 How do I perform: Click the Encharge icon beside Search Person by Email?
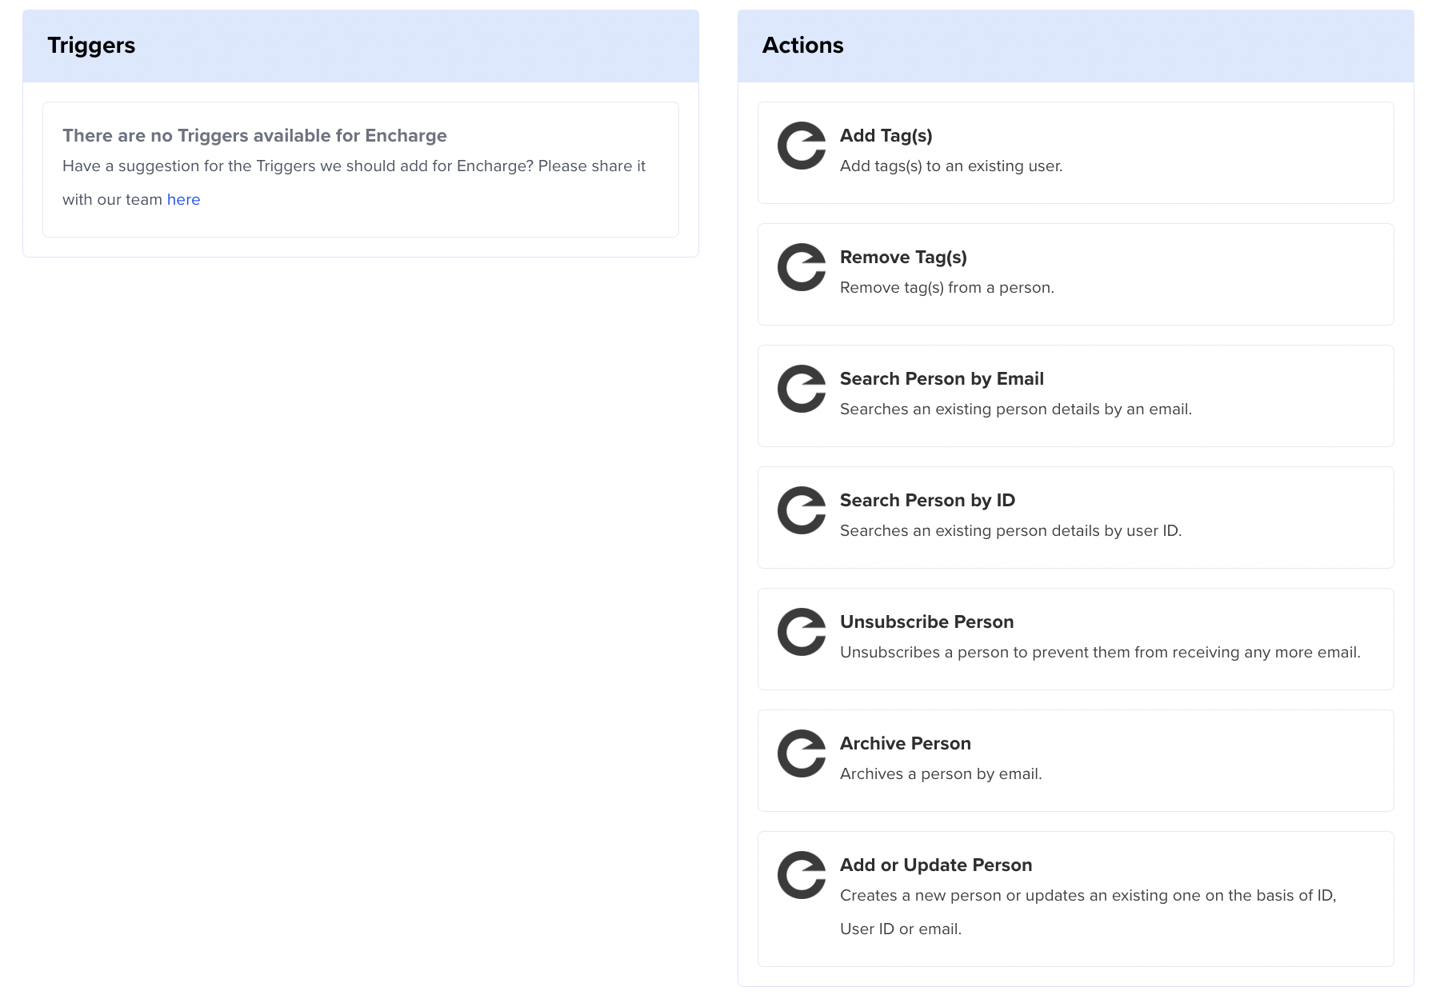[x=802, y=389]
